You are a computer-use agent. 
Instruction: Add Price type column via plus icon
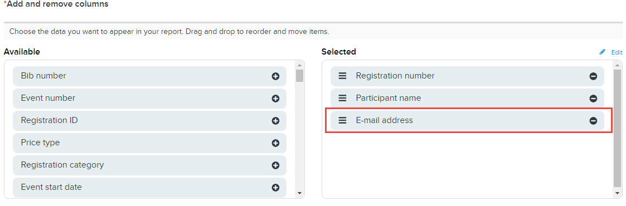275,143
